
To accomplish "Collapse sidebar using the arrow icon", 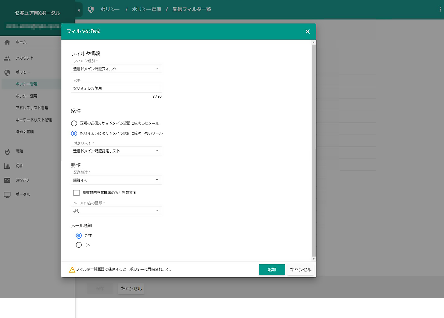I will click(79, 10).
